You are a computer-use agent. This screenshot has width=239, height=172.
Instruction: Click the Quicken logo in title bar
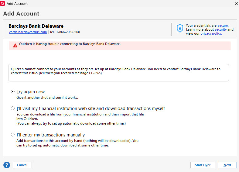tap(3, 3)
